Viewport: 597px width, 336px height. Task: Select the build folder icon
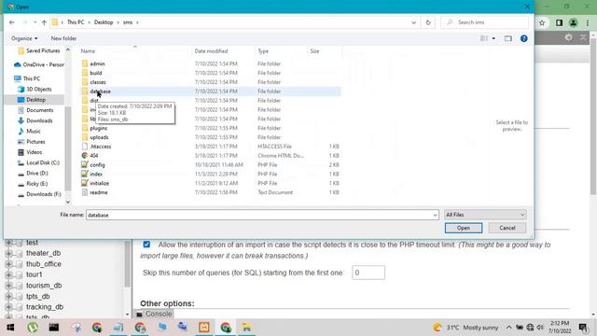[x=85, y=73]
